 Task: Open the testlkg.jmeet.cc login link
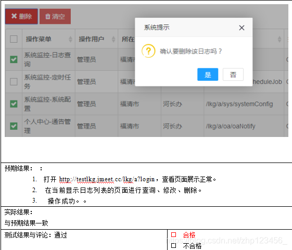pyautogui.click(x=107, y=179)
